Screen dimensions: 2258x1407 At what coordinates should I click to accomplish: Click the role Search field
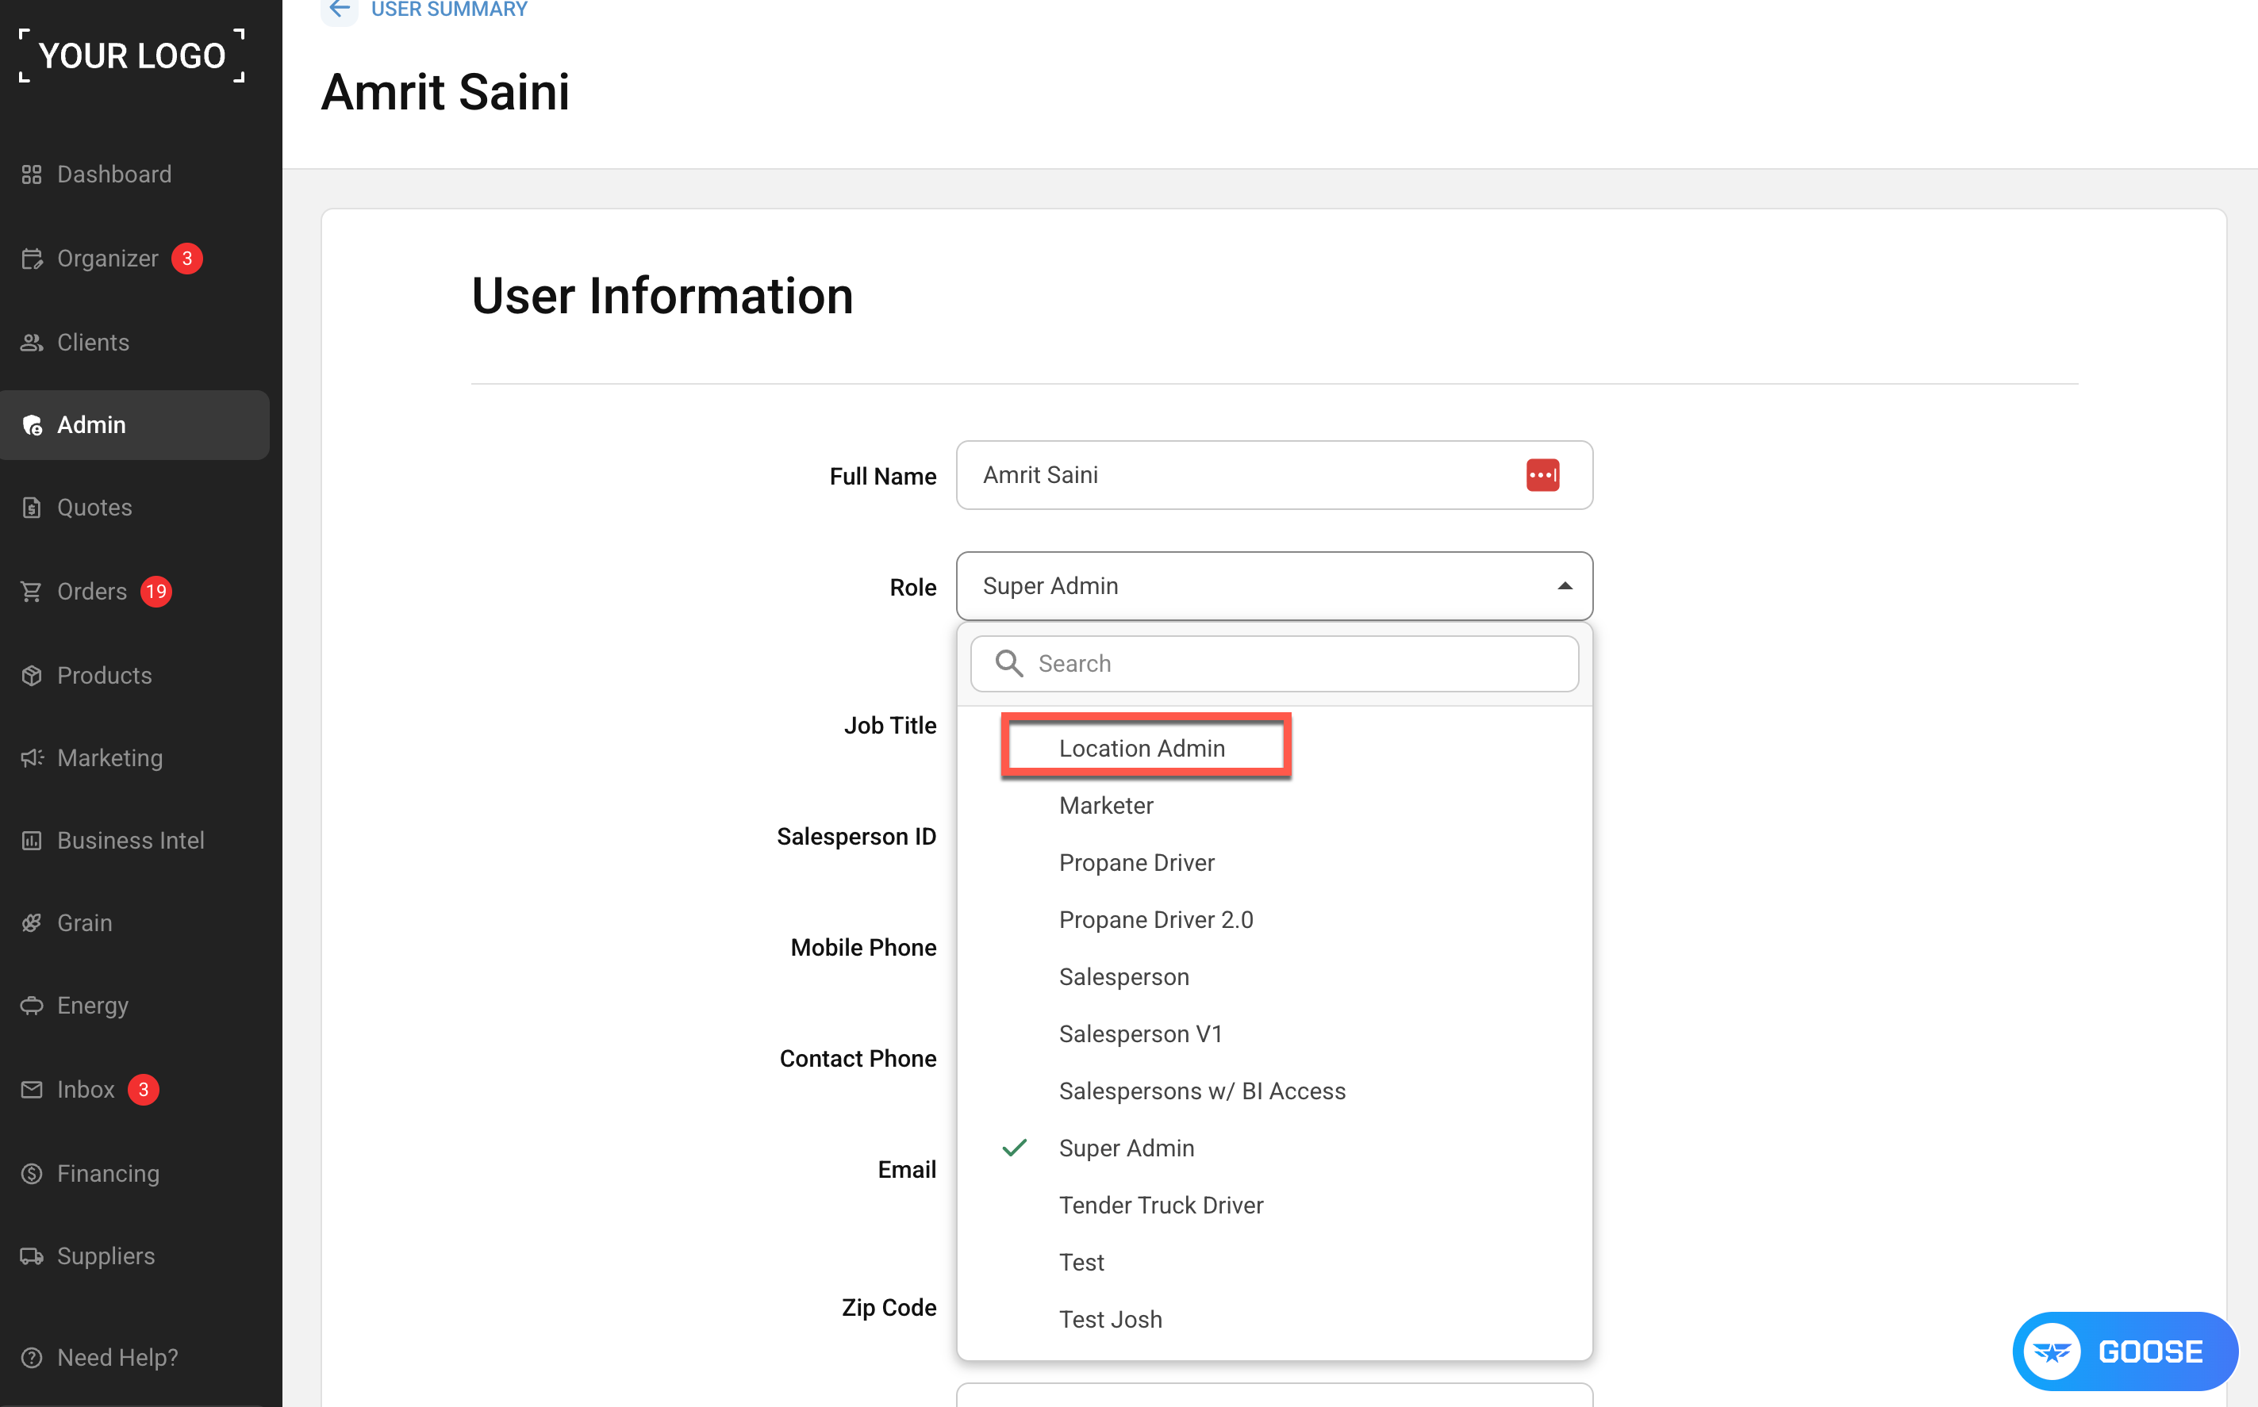pyautogui.click(x=1274, y=664)
